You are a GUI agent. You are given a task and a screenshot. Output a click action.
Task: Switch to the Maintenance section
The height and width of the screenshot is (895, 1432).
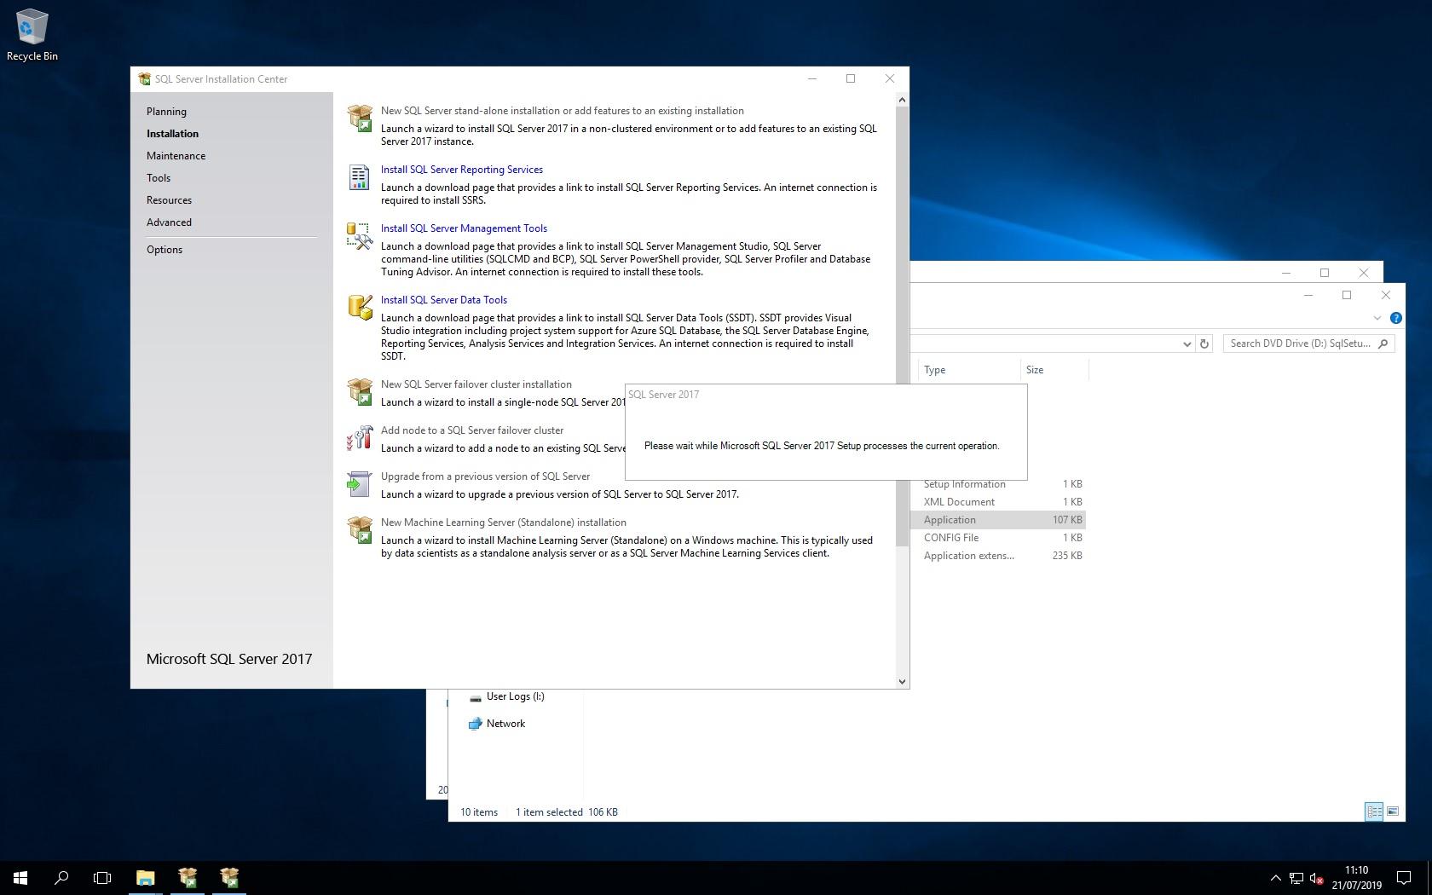pyautogui.click(x=176, y=156)
